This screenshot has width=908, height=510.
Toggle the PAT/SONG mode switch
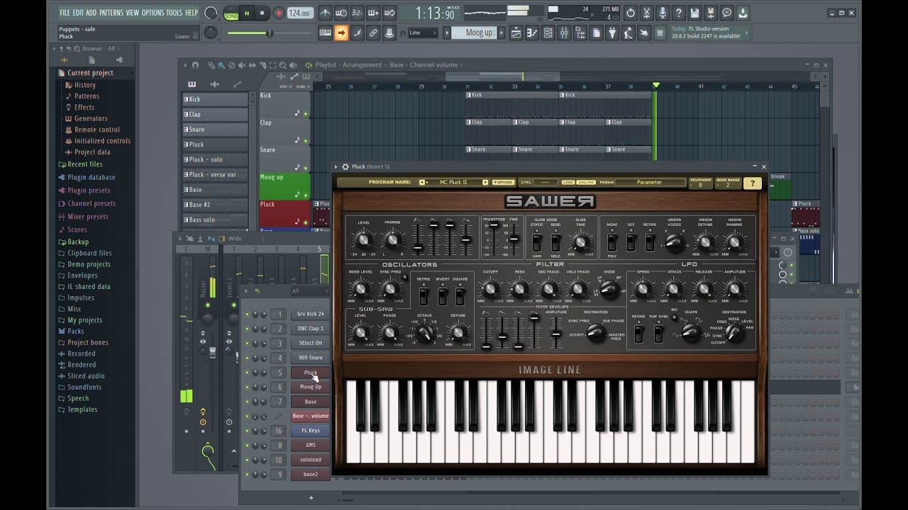231,13
